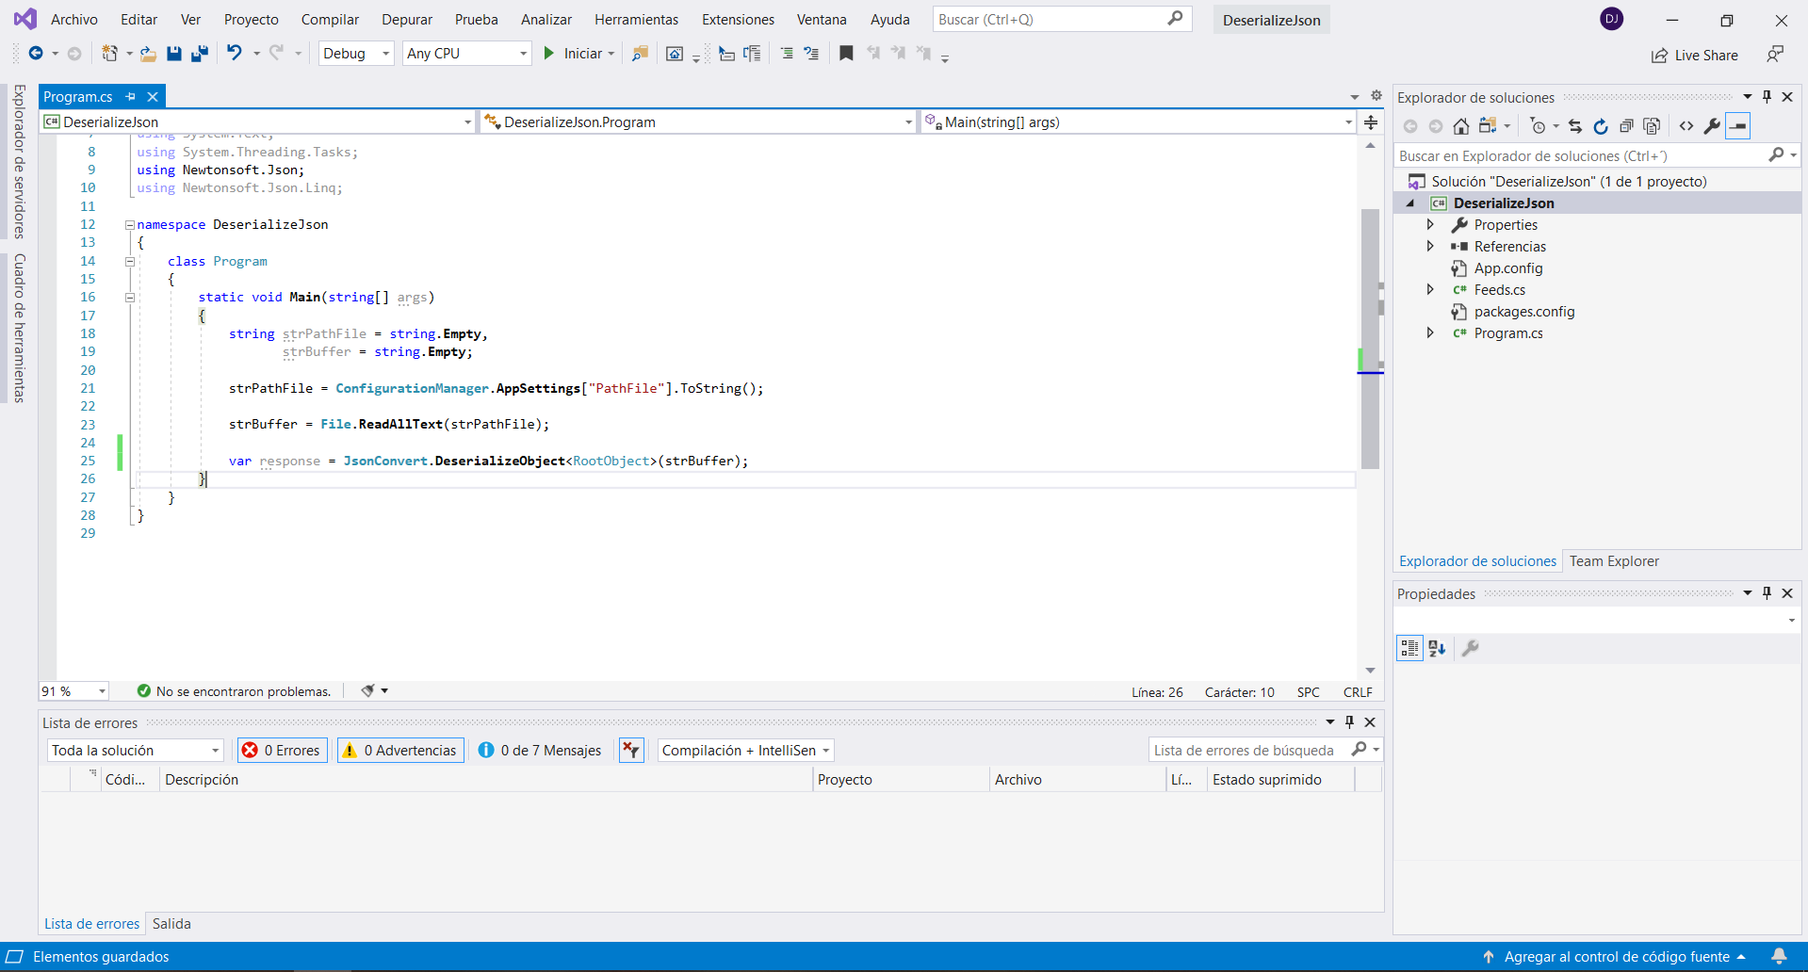Image resolution: width=1808 pixels, height=972 pixels.
Task: Refresh Solution Explorer with the refresh icon
Action: click(1600, 126)
